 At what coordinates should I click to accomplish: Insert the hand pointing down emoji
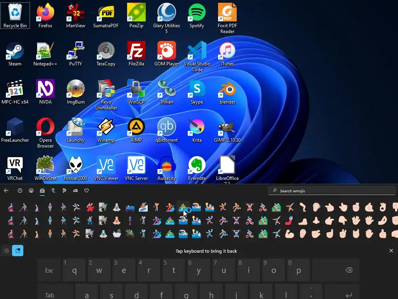coord(343,220)
